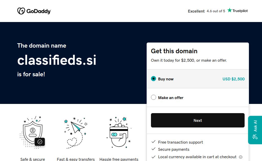Click the green Trustpilot star icon
This screenshot has width=262, height=161.
tap(230, 10)
